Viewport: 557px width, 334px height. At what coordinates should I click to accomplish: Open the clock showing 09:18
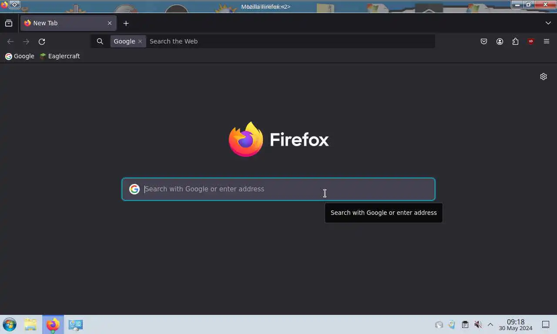point(516,324)
